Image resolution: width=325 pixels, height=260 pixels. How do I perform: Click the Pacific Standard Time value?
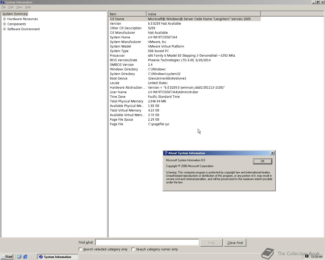coord(164,96)
